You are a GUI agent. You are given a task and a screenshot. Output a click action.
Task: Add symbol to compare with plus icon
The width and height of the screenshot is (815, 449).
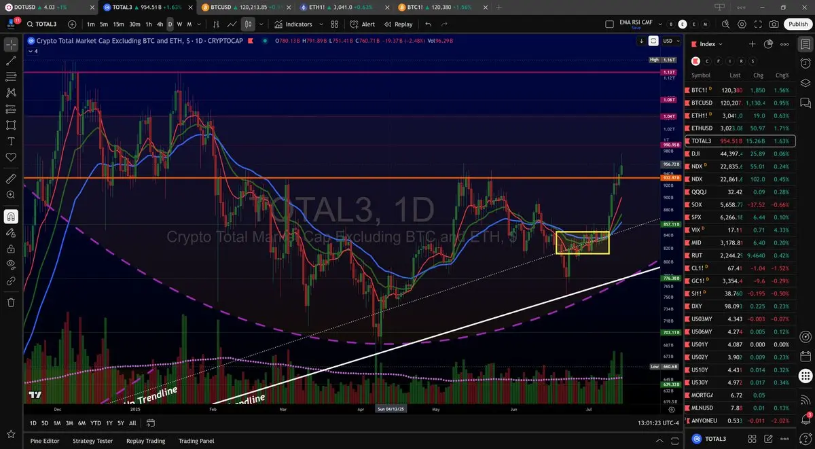click(x=72, y=24)
